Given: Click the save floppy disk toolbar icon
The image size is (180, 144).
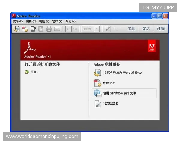Looking at the screenshot, I should coord(41,29).
